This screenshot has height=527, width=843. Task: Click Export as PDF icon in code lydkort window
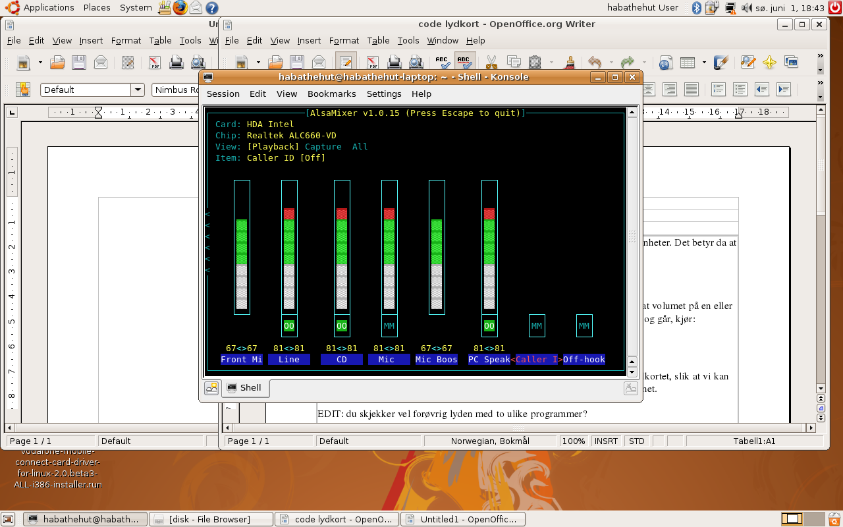point(373,63)
